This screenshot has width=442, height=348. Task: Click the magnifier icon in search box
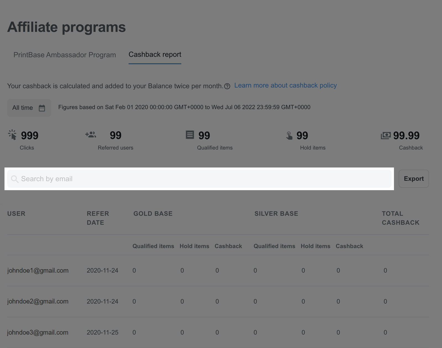15,179
